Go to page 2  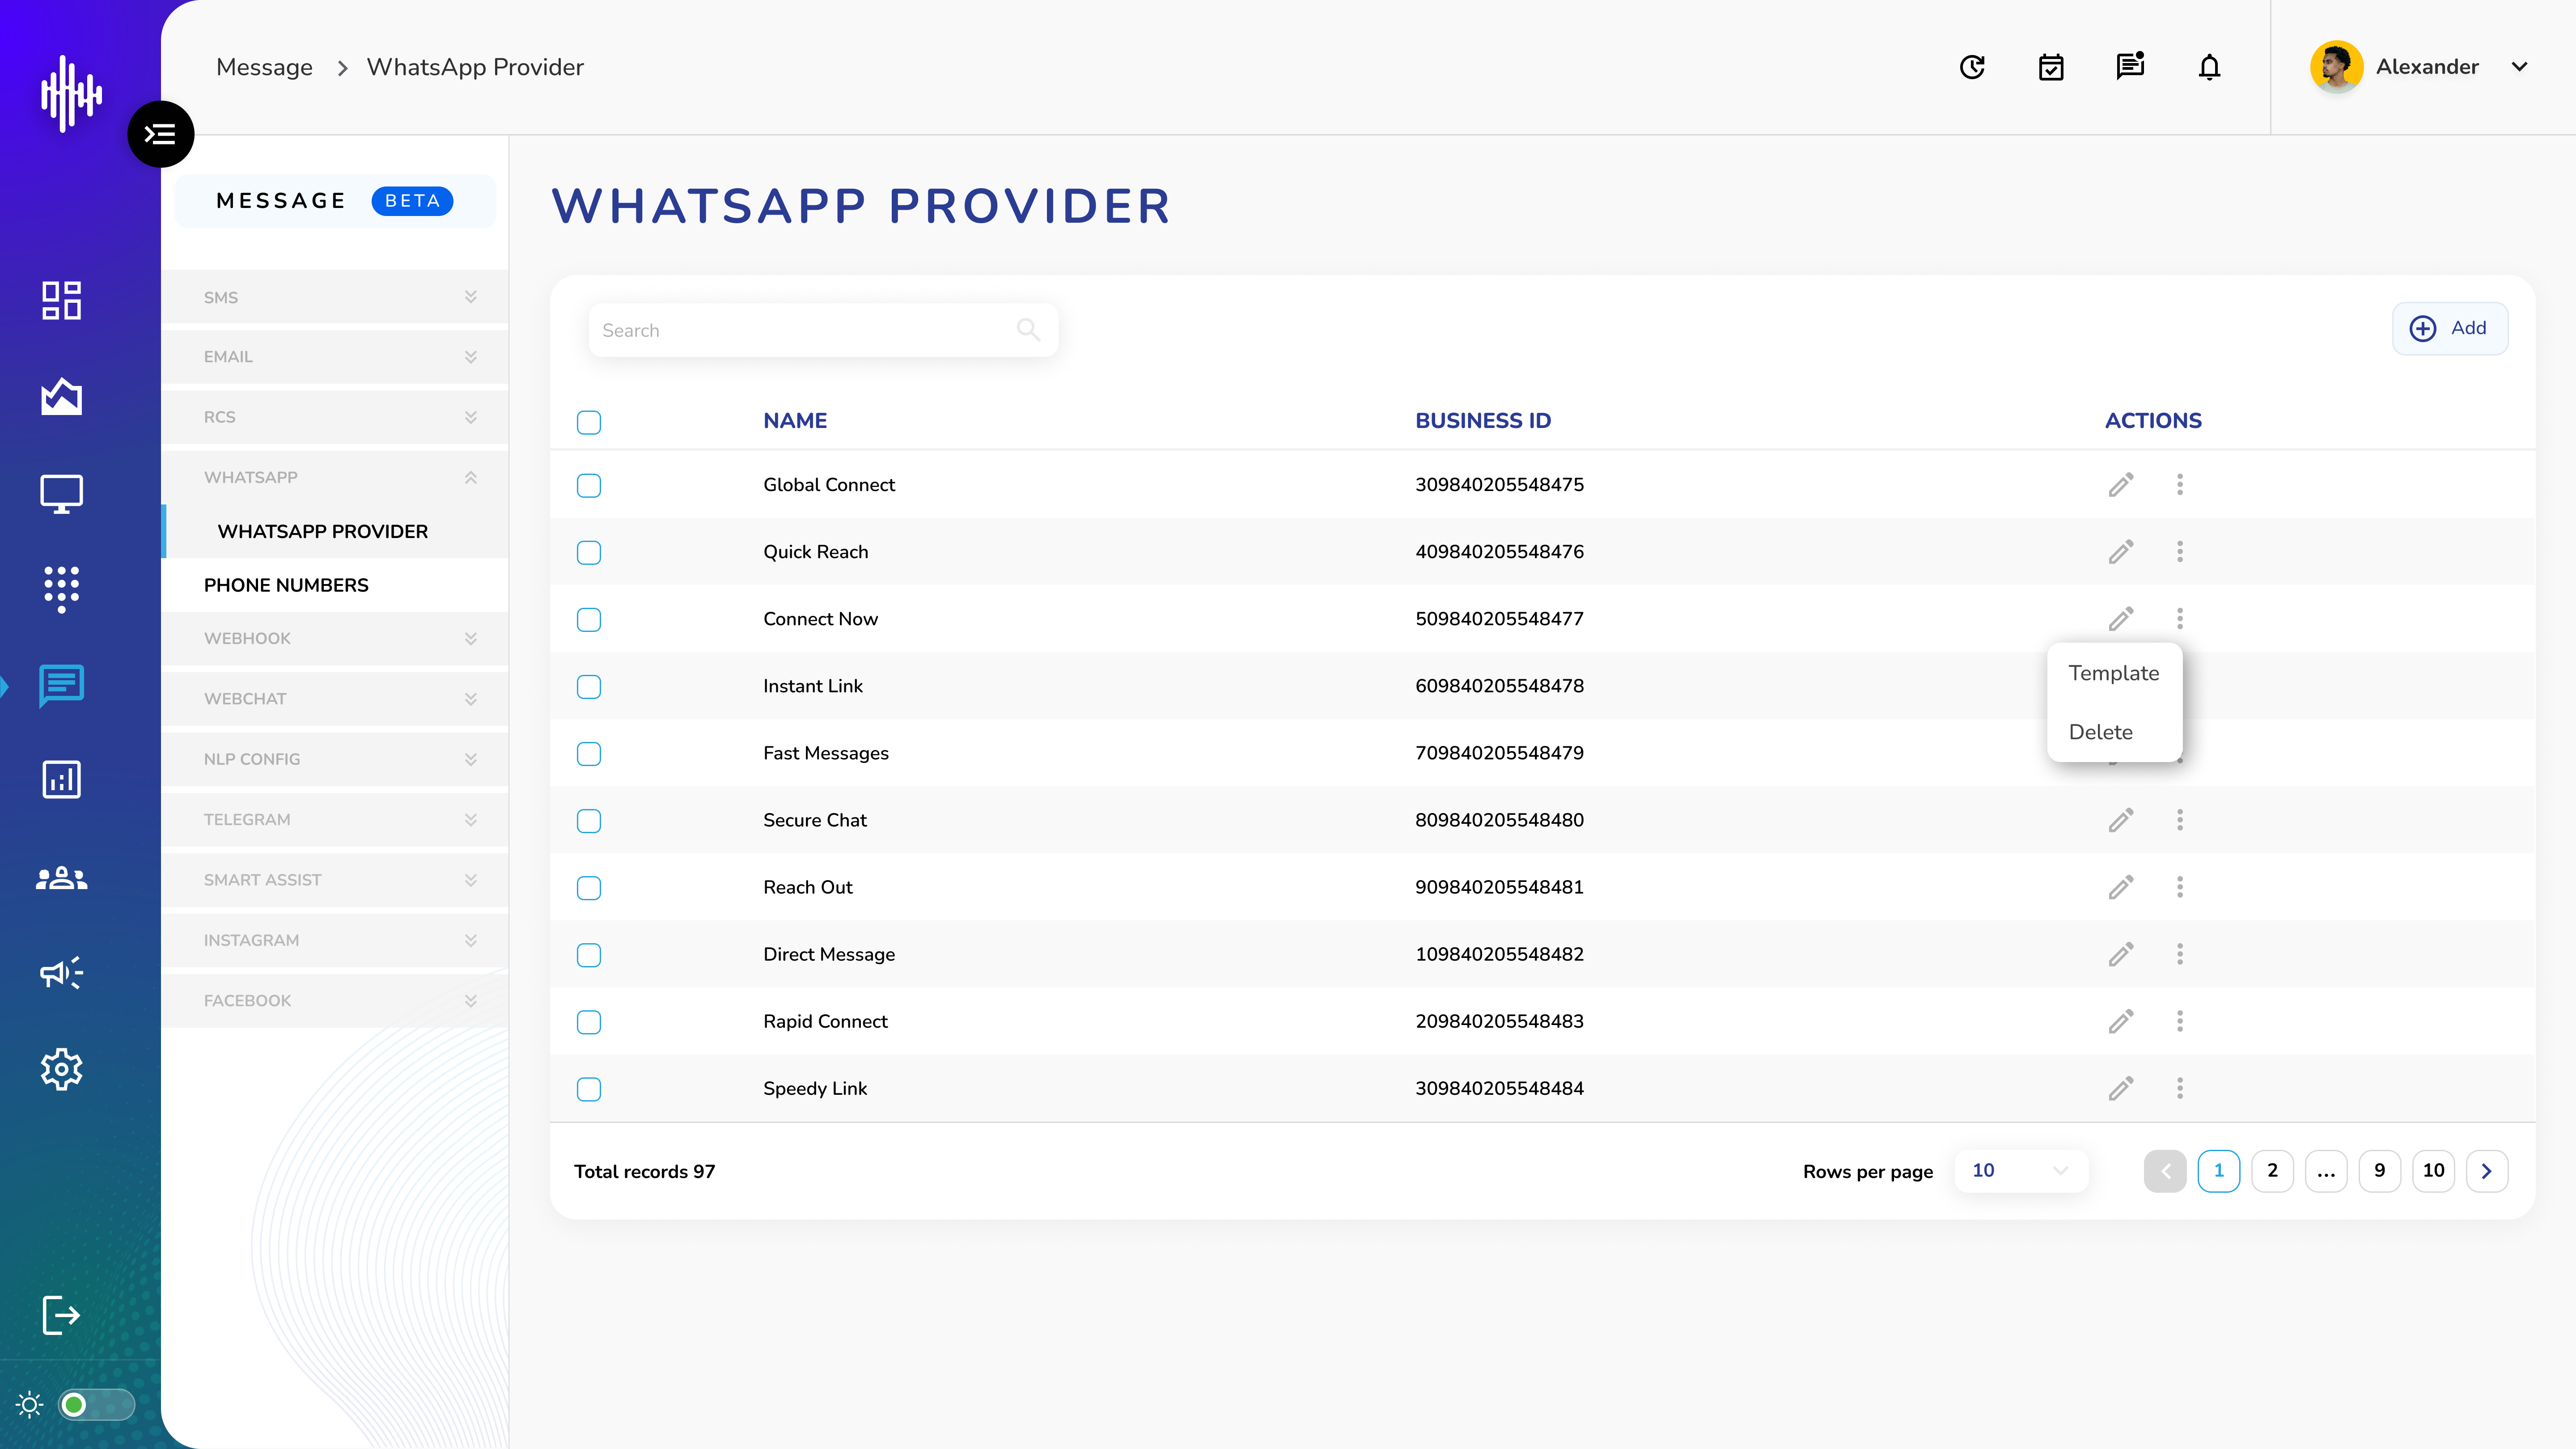point(2272,1171)
